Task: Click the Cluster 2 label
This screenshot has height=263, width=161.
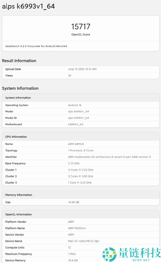Action: (11, 176)
